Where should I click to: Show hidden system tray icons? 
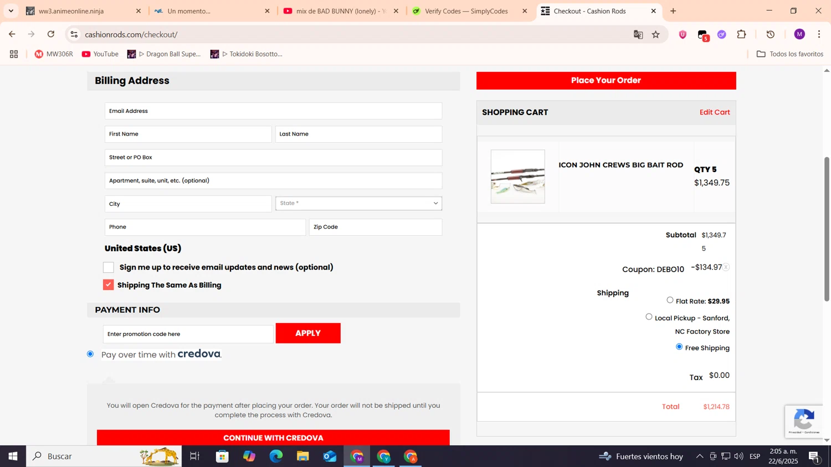tap(700, 456)
